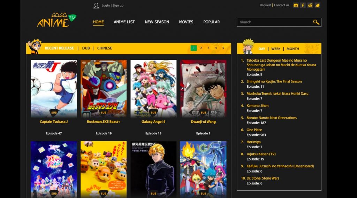
Task: Click 'Episode: 11' under Shingeki no Kyojin
Action: coord(255,87)
